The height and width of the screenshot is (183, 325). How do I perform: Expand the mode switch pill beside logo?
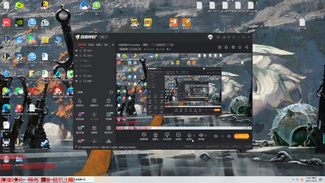pyautogui.click(x=104, y=37)
